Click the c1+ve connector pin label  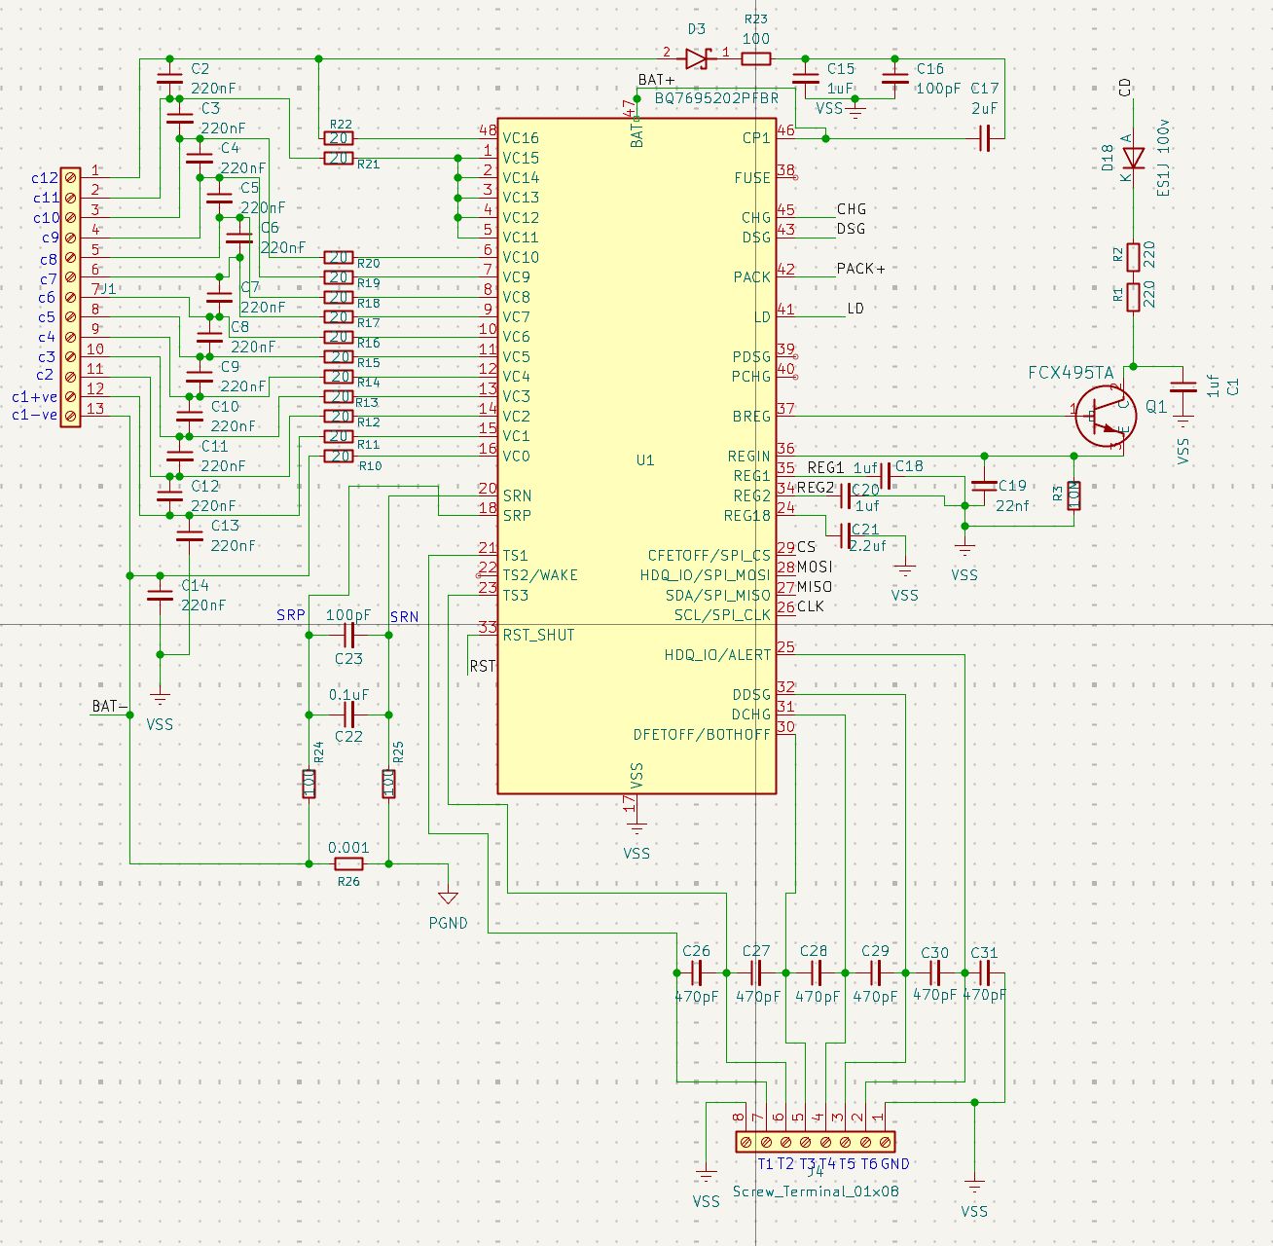(35, 396)
